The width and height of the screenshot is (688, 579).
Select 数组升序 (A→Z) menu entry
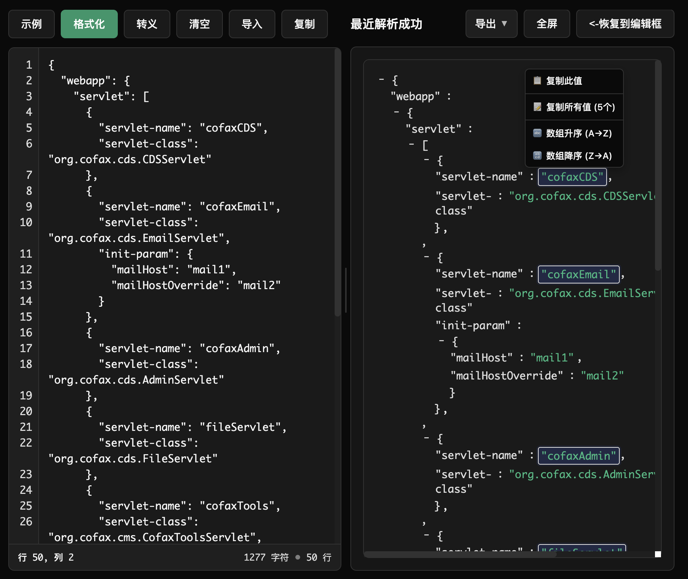click(x=574, y=133)
